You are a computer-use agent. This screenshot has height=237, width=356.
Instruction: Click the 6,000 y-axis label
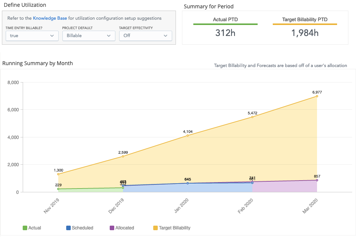click(x=13, y=110)
